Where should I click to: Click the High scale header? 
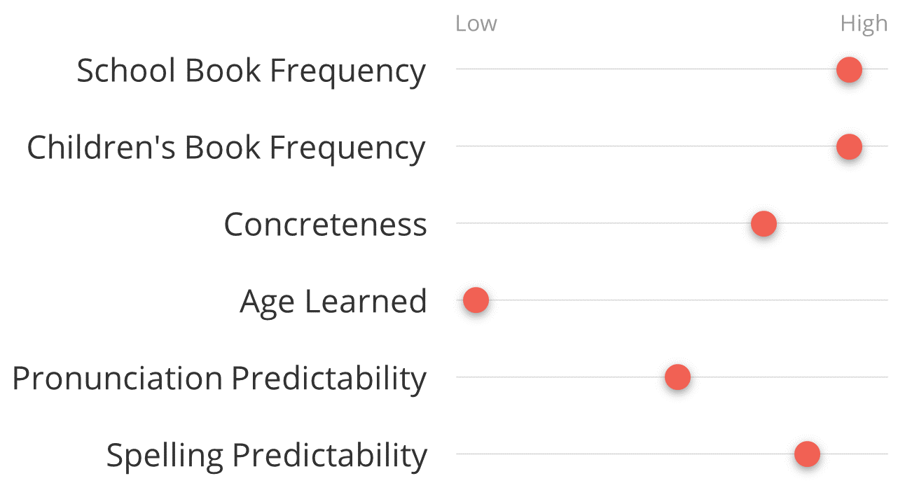pos(864,24)
